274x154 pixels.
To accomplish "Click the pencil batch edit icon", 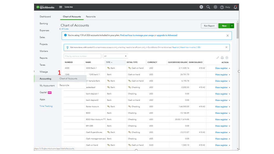I will click(x=218, y=58).
